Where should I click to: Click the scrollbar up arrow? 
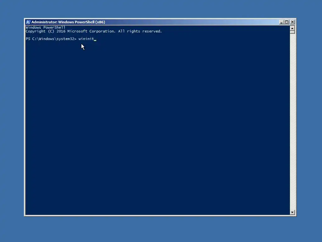[292, 28]
